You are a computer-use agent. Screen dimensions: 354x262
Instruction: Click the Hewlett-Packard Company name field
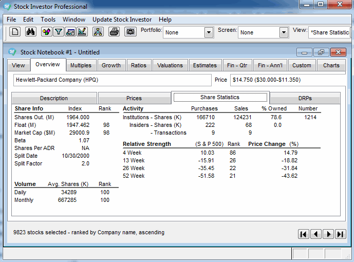click(x=112, y=80)
